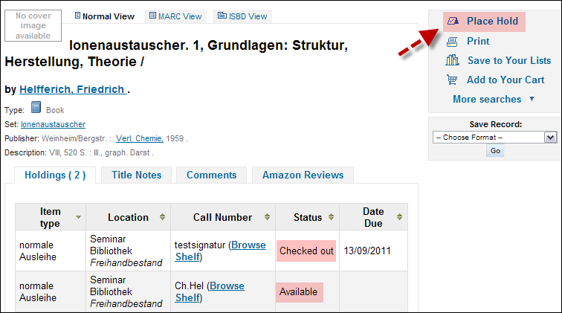Click the book type icon
562x313 pixels.
point(36,109)
